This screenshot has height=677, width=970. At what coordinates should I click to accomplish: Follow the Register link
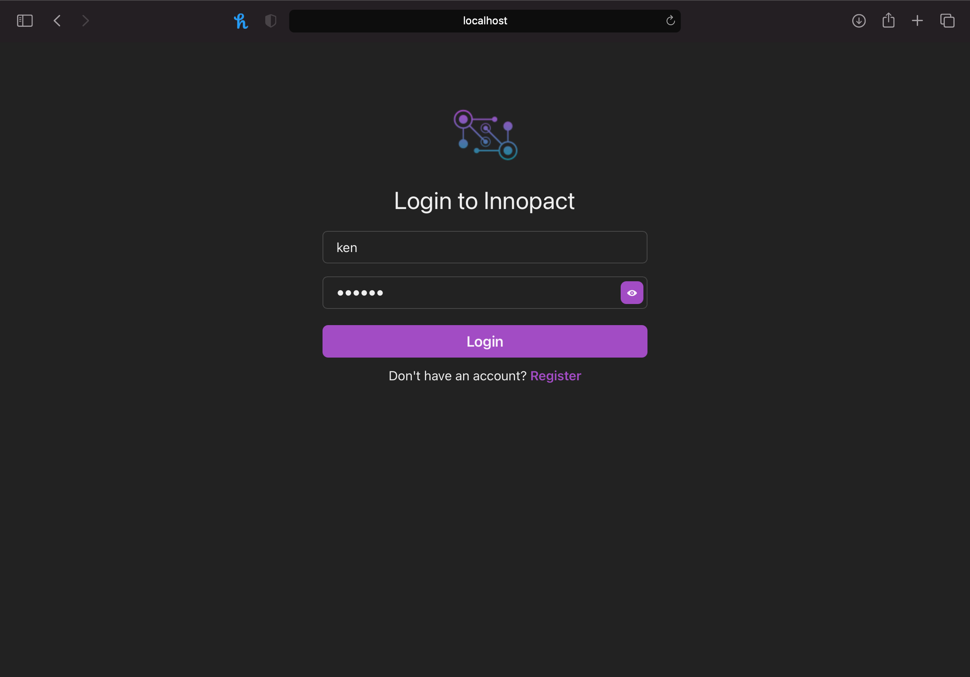[x=556, y=376]
